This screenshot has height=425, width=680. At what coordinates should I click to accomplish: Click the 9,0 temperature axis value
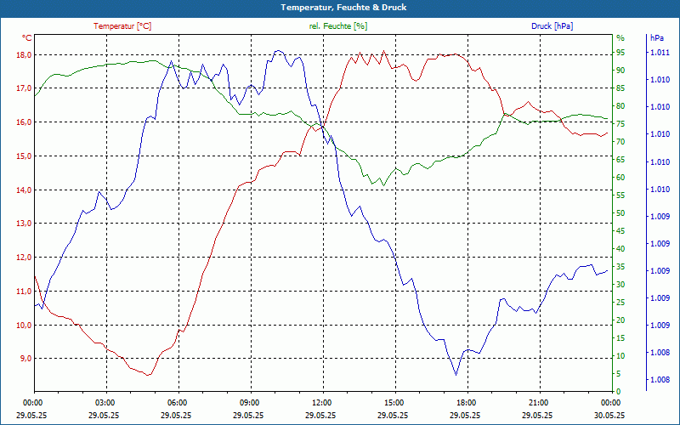[x=26, y=358]
